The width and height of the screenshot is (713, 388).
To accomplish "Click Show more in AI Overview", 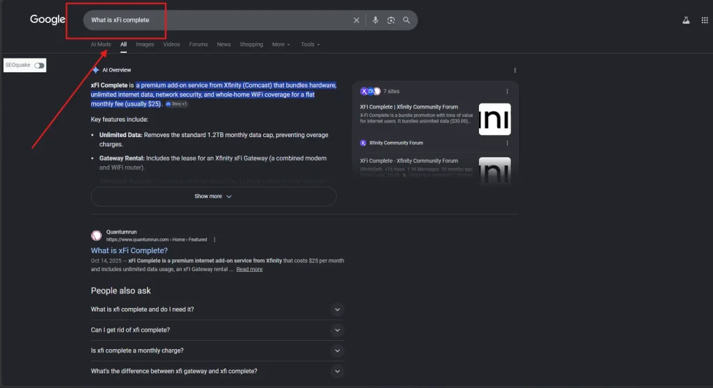I will click(213, 196).
